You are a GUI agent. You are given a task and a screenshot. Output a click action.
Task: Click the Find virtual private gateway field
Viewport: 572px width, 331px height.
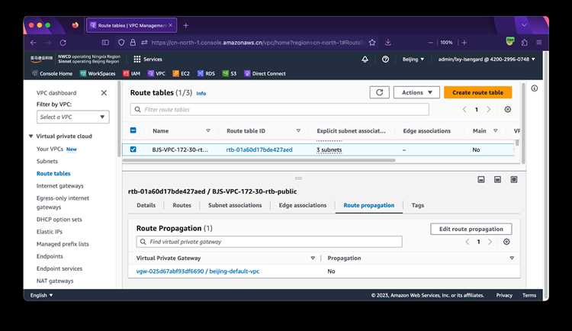click(269, 242)
